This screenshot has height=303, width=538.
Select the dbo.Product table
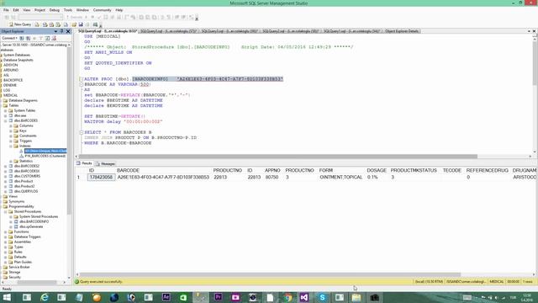24,181
